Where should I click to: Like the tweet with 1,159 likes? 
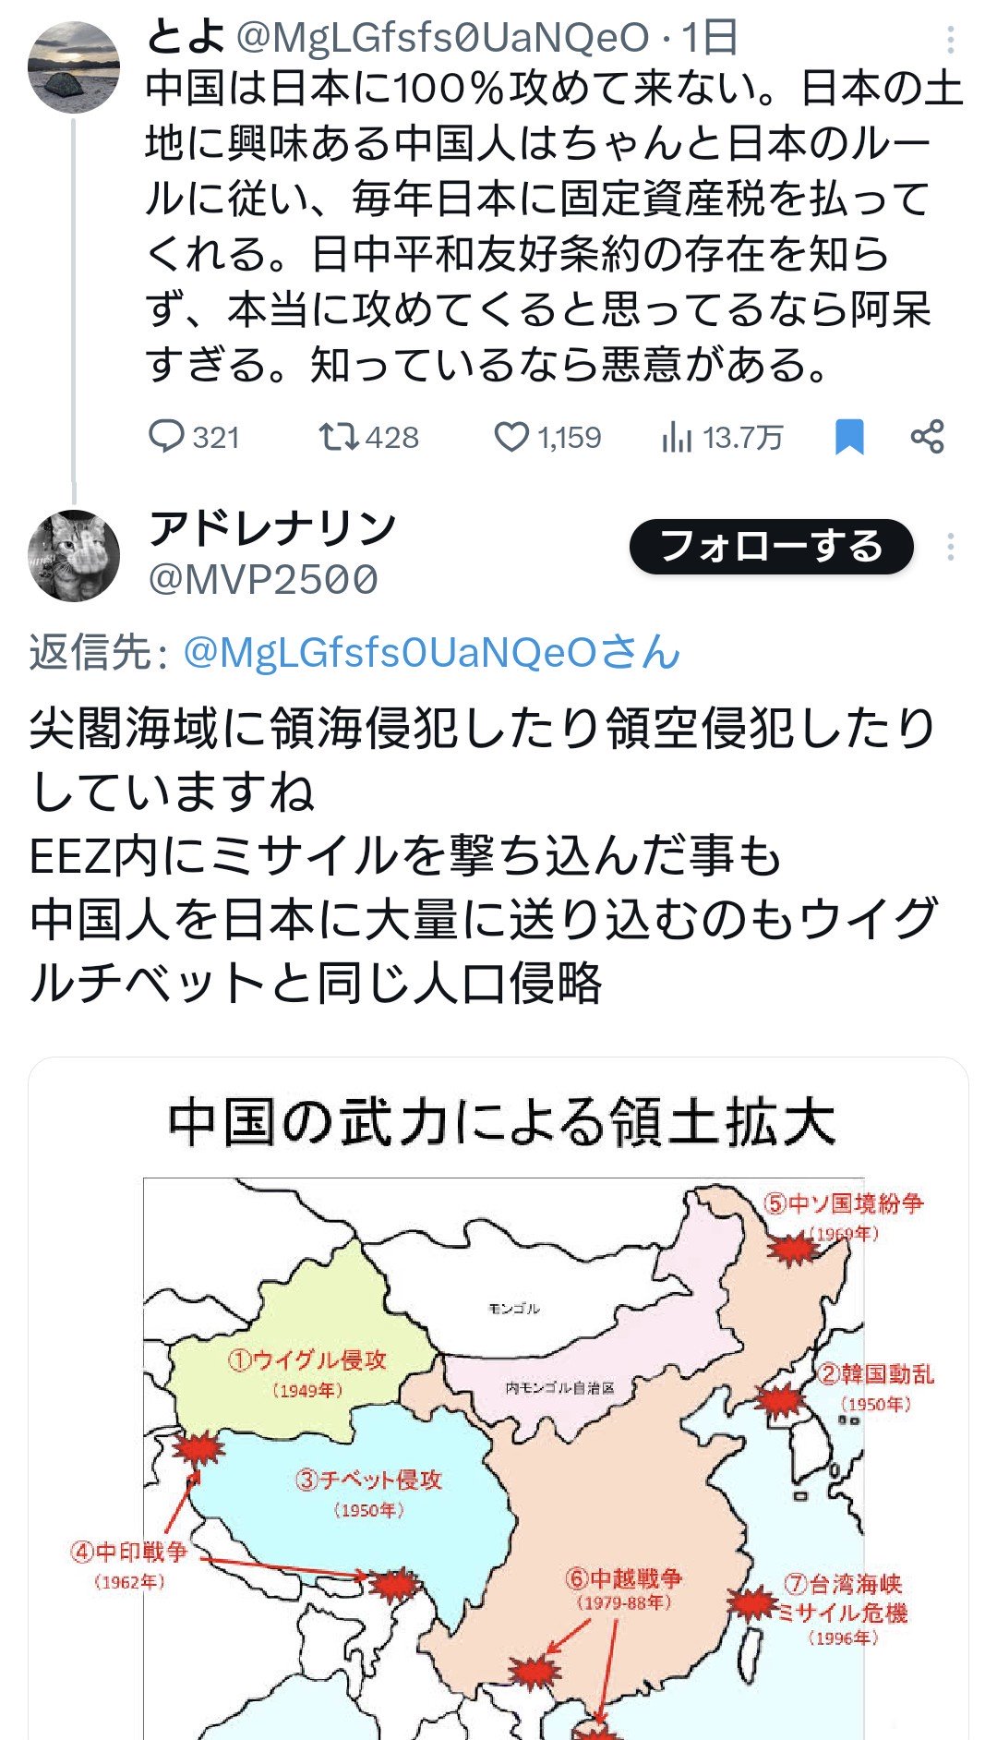pos(511,437)
